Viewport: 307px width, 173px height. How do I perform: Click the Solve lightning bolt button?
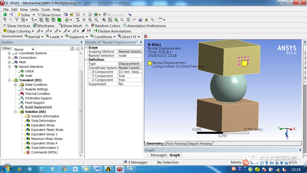point(23,15)
